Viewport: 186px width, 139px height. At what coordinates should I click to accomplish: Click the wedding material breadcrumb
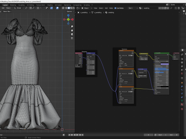(110, 12)
